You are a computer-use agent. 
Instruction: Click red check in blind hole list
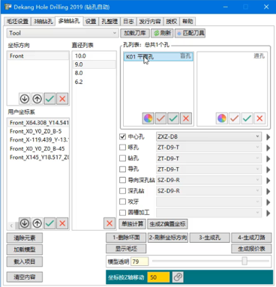point(160,118)
